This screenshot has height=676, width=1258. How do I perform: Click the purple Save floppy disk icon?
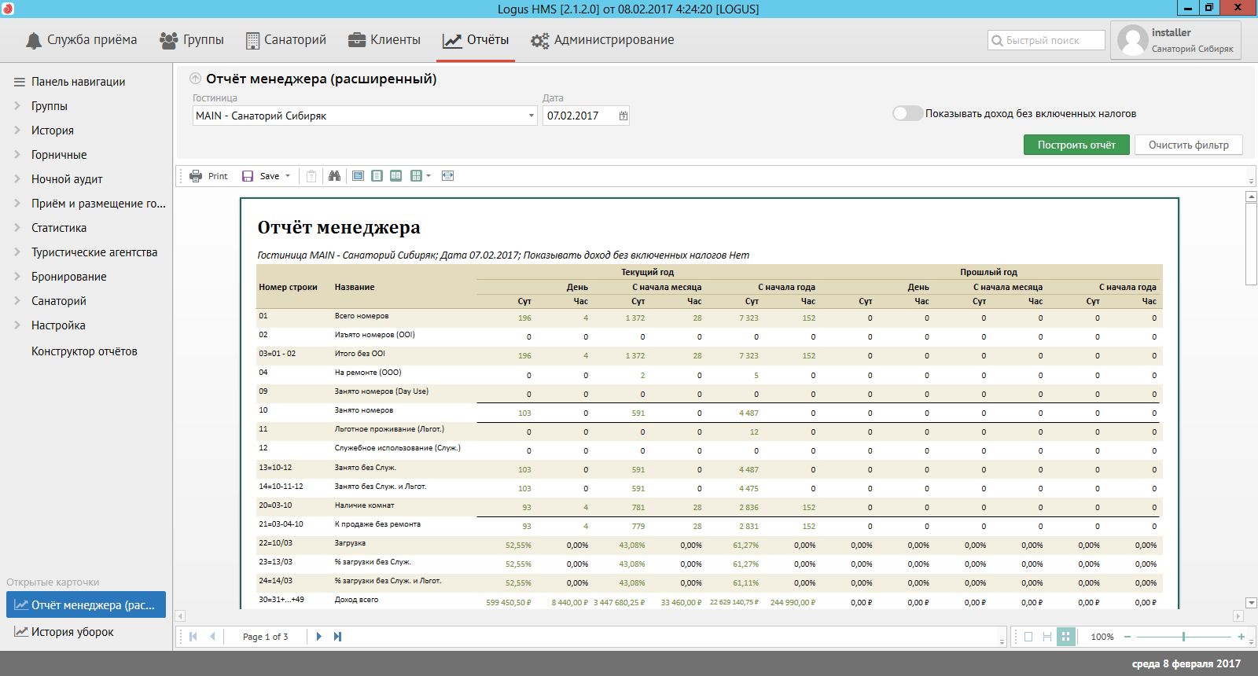248,176
